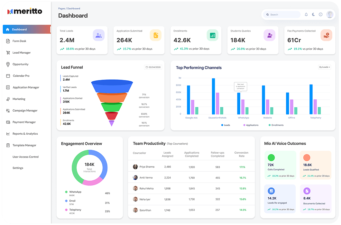Open the Lead Funnel date picker
The image size is (341, 225).
click(x=153, y=67)
